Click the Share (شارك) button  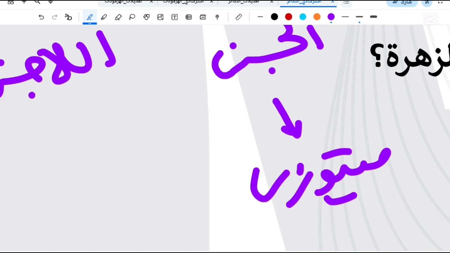point(402,2)
